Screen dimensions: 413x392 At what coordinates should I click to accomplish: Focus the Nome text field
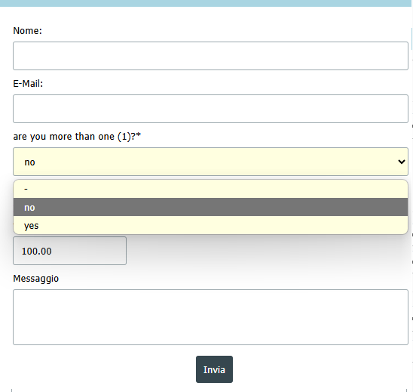click(x=210, y=56)
